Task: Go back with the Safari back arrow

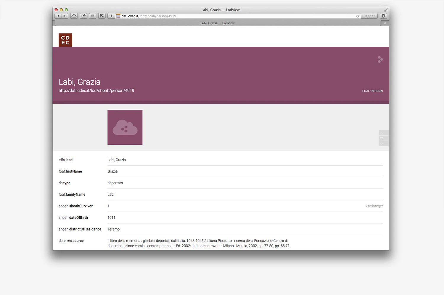Action: (58, 16)
